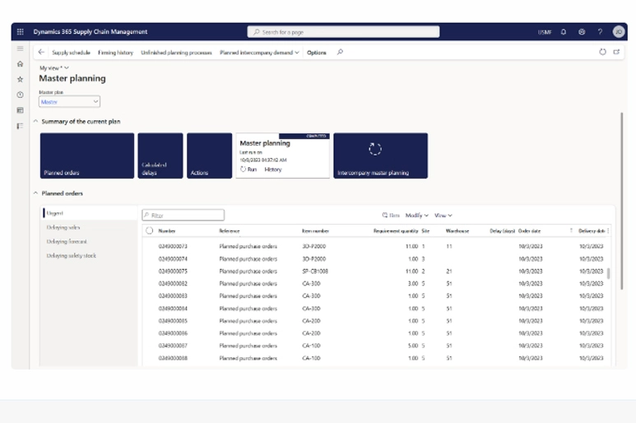Viewport: 636px width, 423px height.
Task: Click the action pane search magnifier icon
Action: click(340, 52)
